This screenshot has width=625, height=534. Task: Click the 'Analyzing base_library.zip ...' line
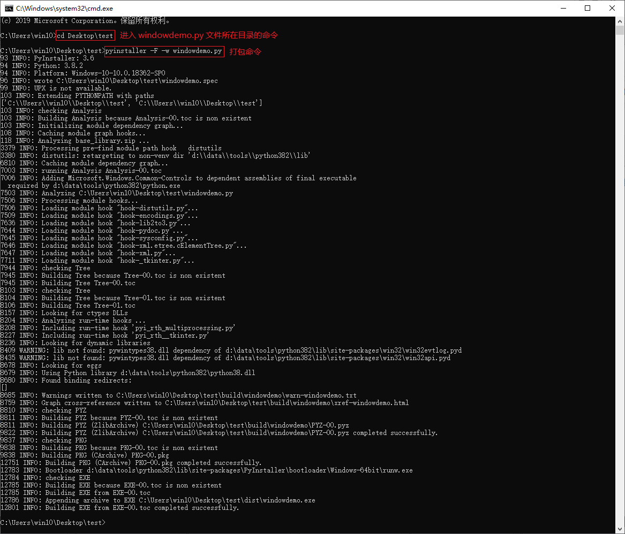[x=75, y=141]
